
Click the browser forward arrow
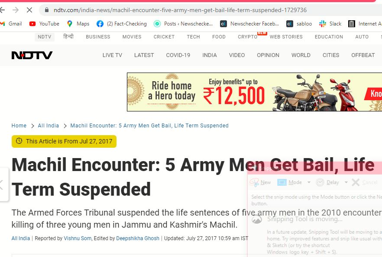tap(16, 10)
